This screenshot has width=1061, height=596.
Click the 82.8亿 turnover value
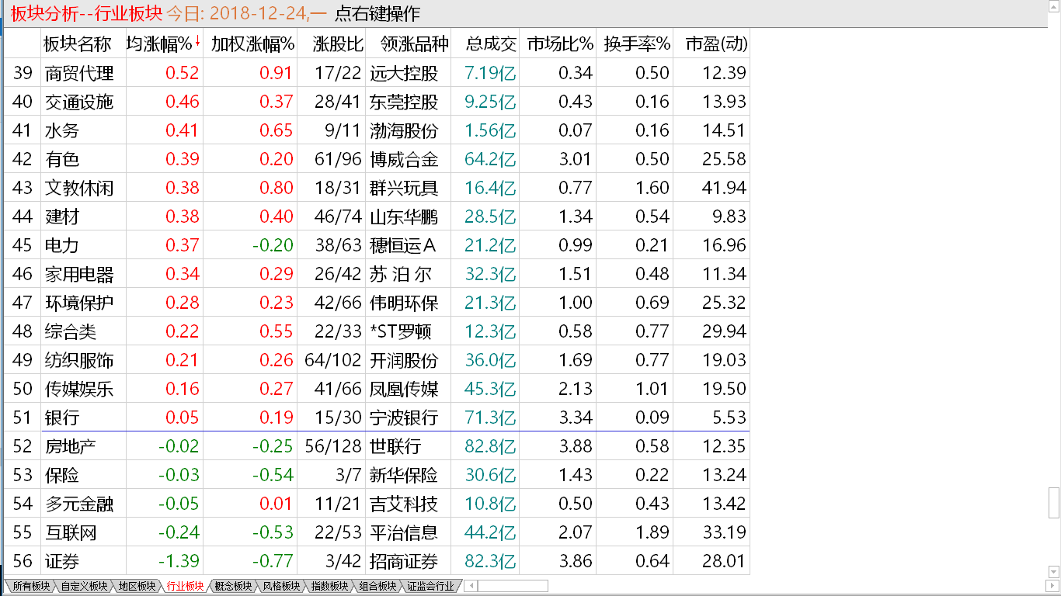point(491,446)
